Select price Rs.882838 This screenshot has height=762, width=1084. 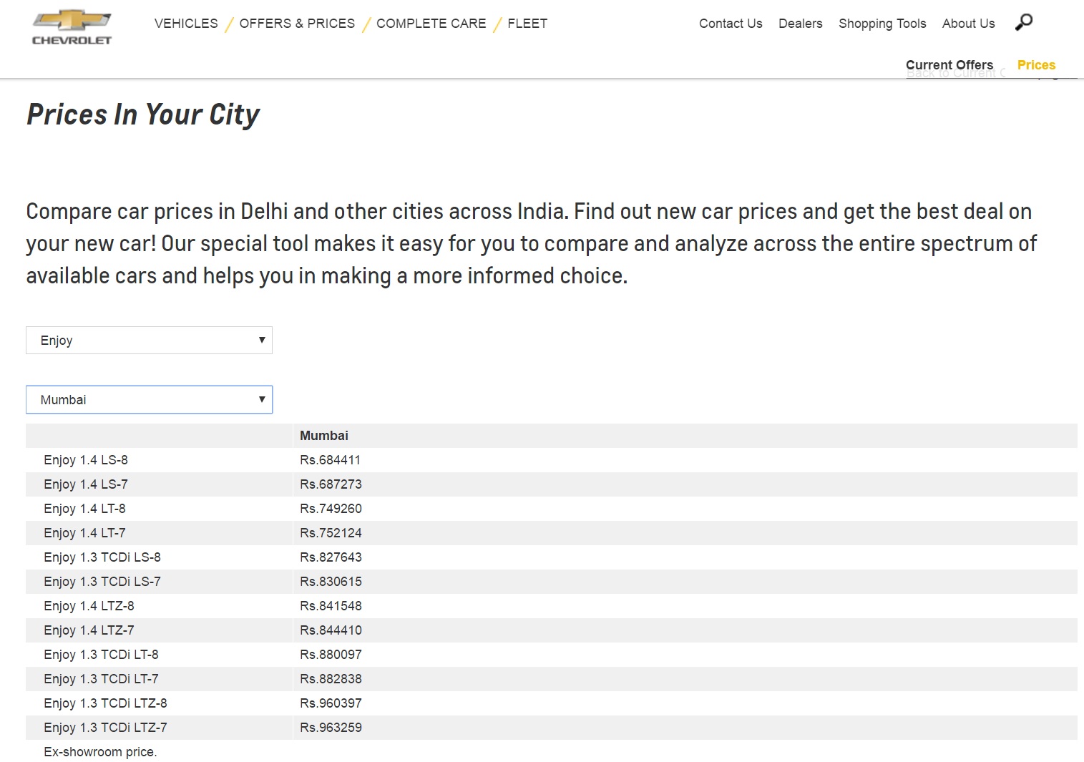tap(331, 679)
